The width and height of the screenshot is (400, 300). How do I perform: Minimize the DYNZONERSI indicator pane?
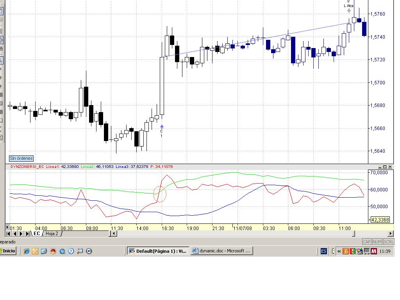(x=380, y=167)
